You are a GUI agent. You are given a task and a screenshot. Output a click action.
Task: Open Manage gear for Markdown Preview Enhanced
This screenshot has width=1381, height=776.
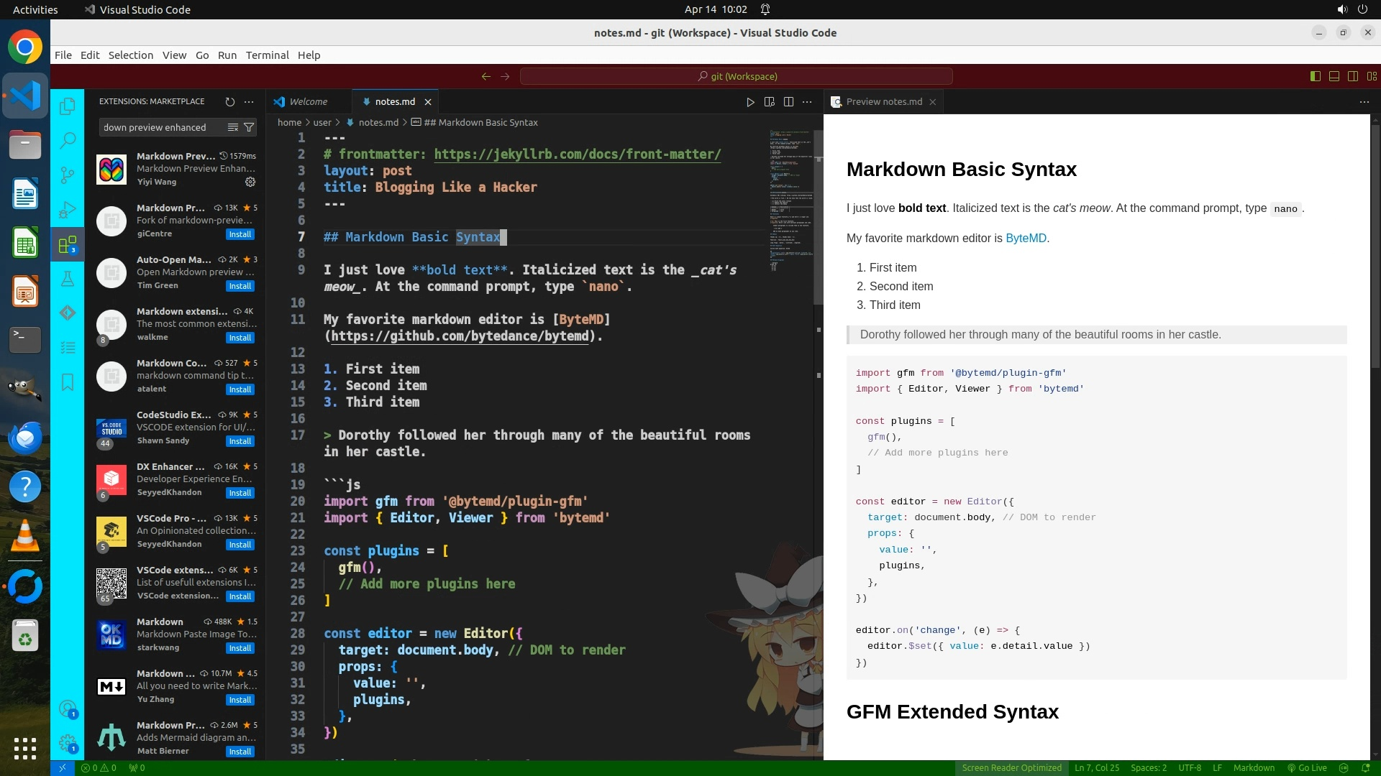[250, 182]
